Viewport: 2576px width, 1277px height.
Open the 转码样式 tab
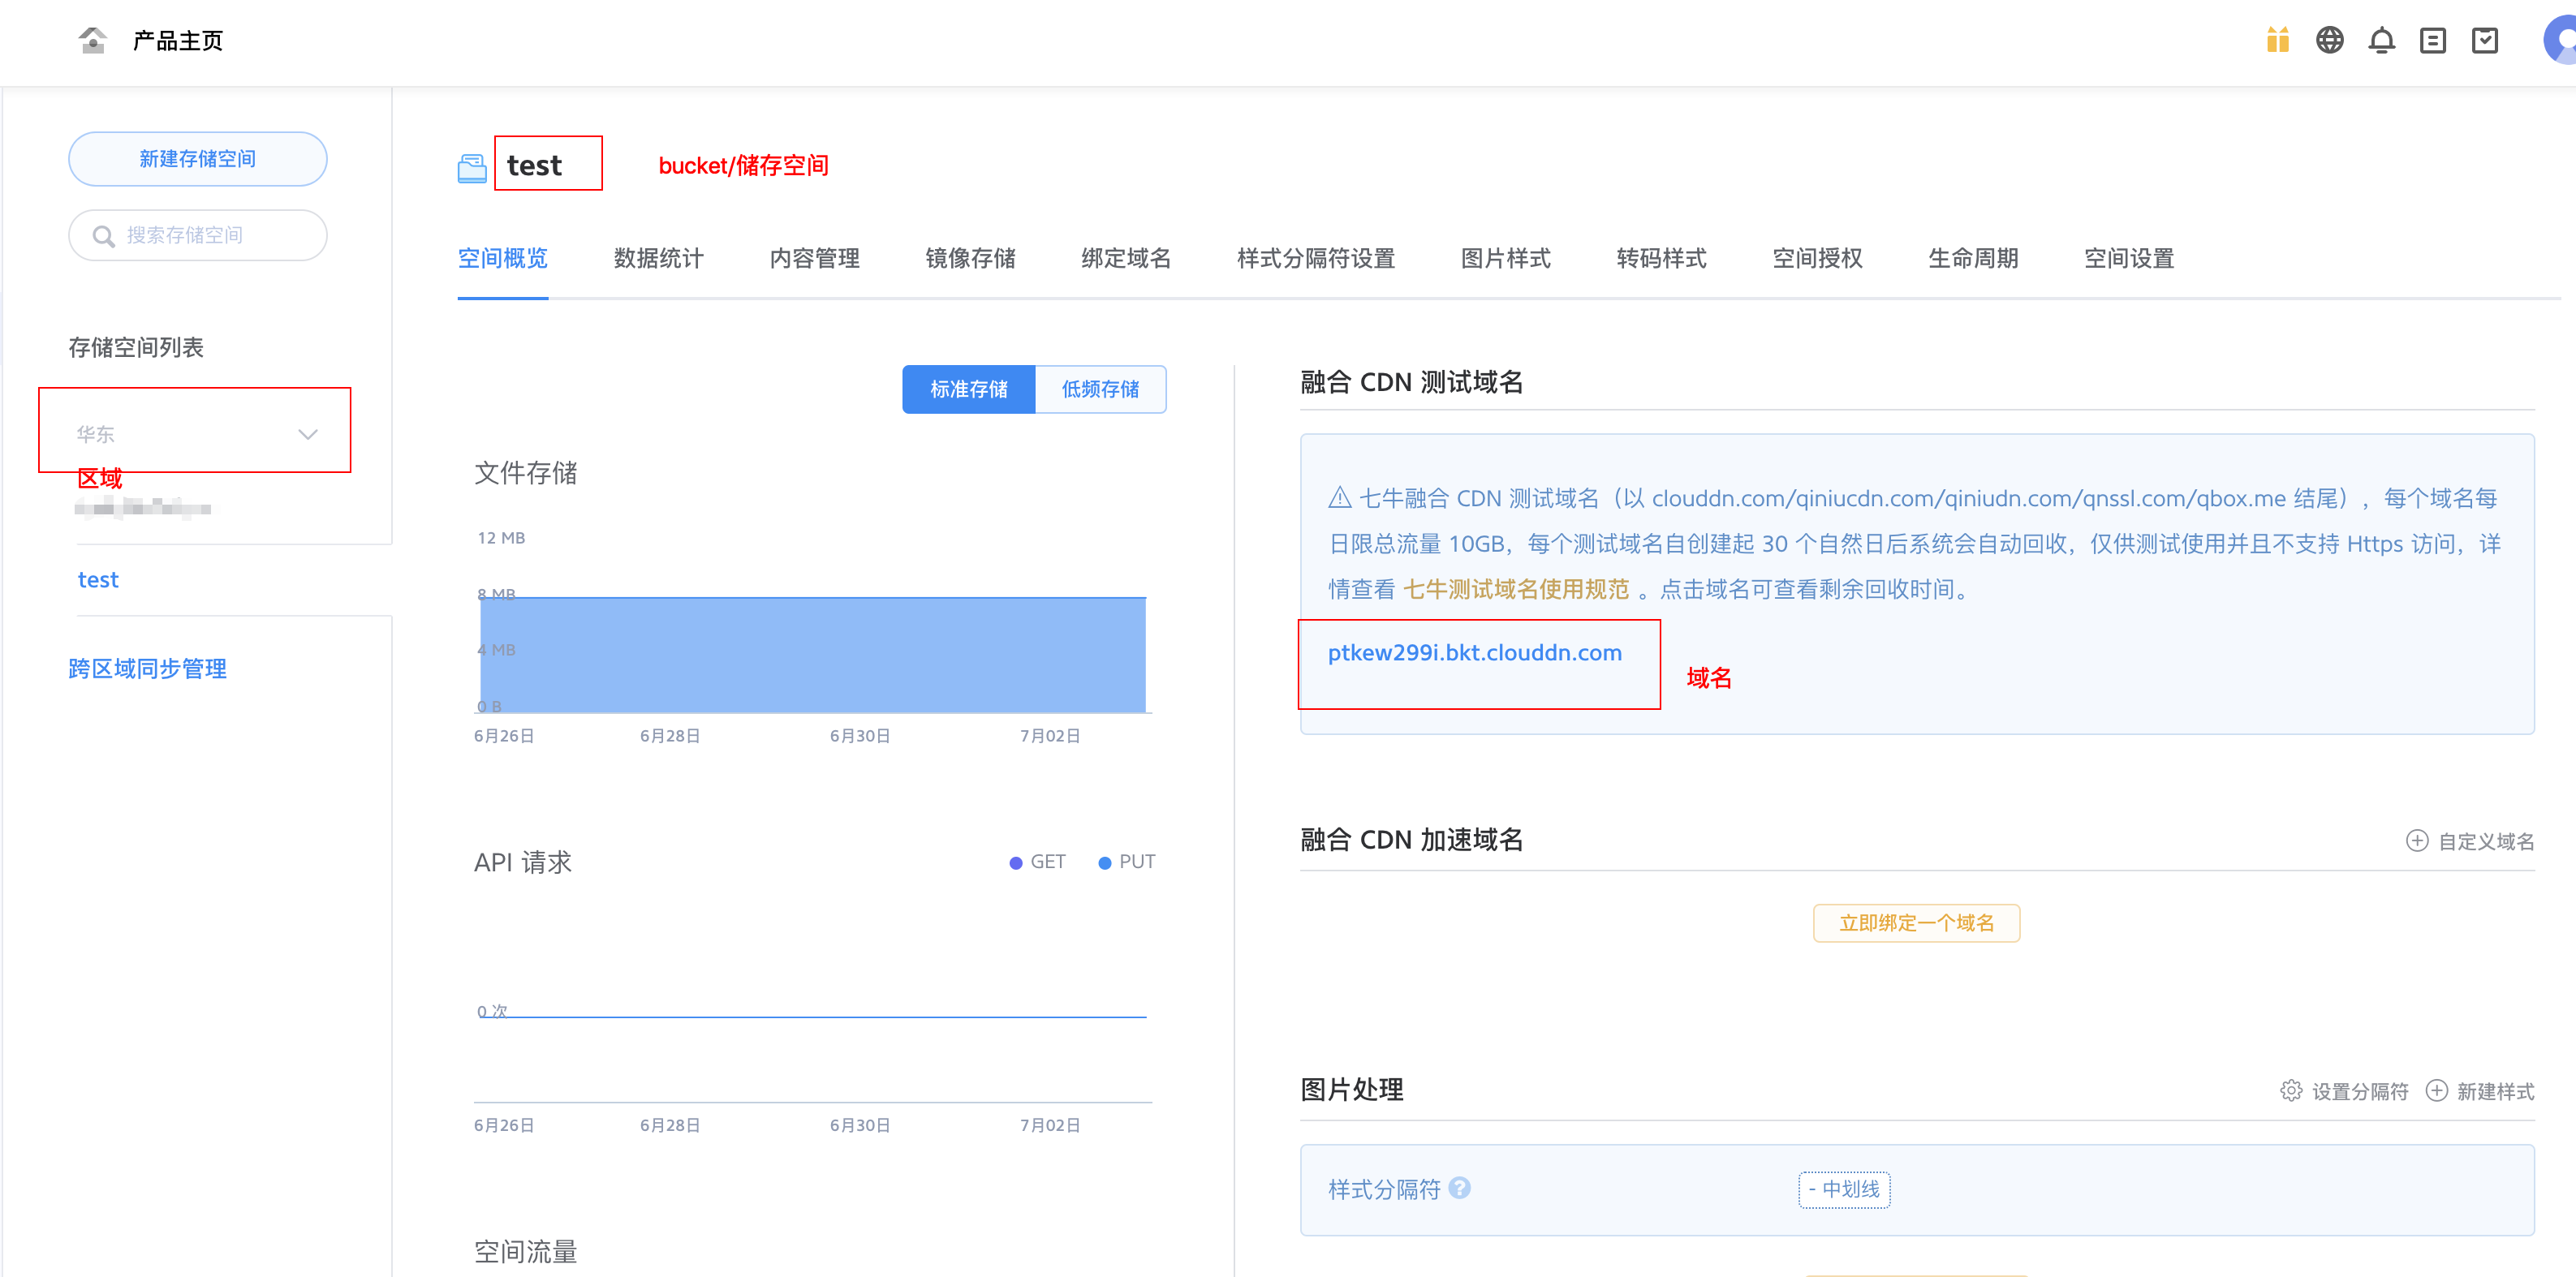pos(1662,259)
